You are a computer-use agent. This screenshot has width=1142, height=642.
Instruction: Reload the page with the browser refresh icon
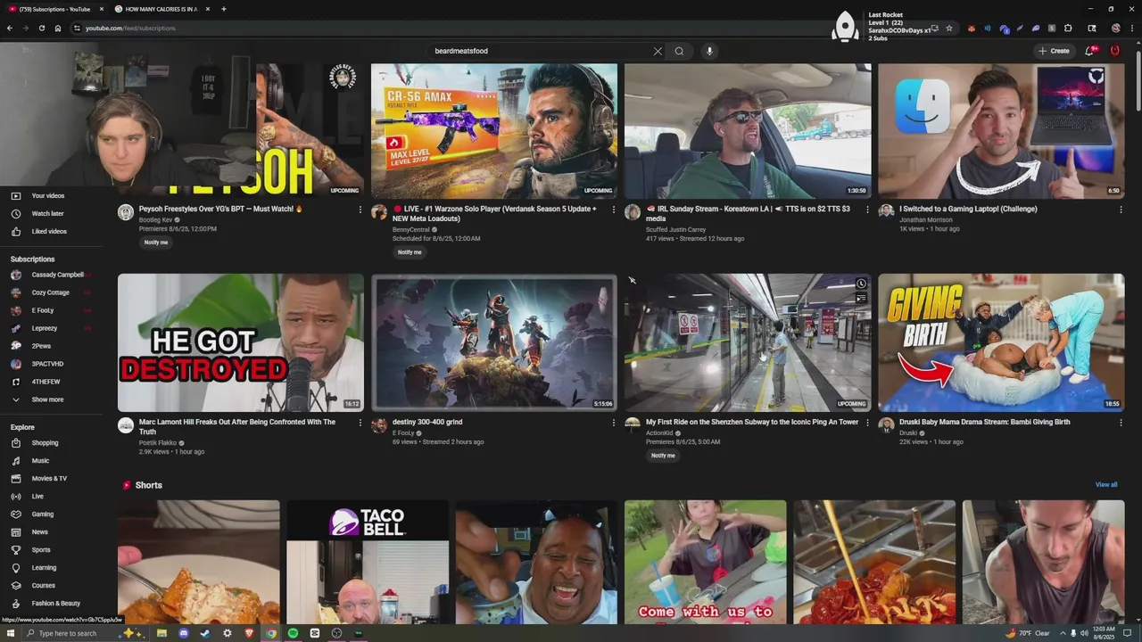[41, 29]
